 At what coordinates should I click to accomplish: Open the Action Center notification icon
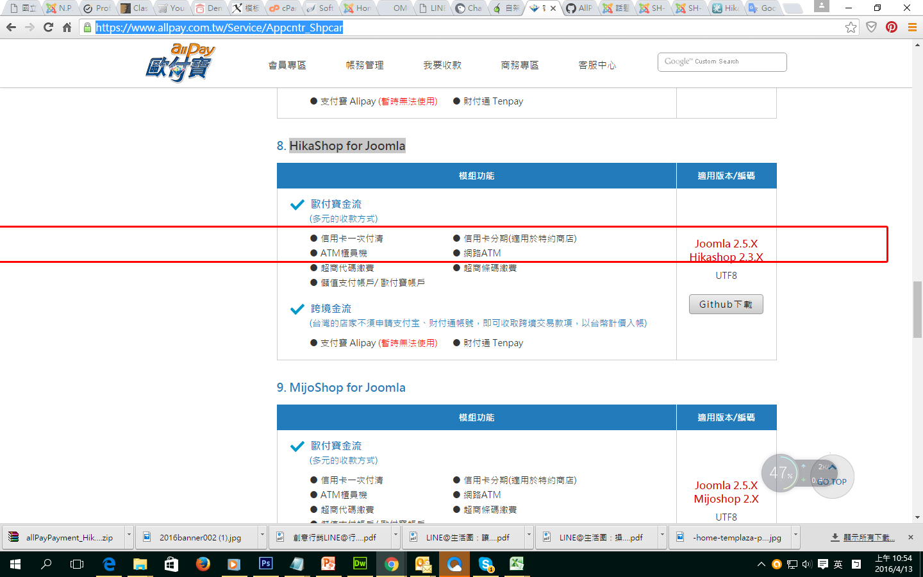[823, 564]
